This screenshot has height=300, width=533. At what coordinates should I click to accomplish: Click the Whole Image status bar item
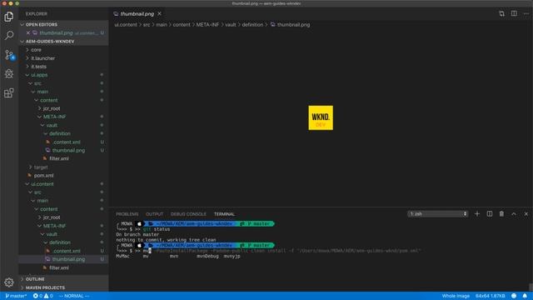click(456, 296)
